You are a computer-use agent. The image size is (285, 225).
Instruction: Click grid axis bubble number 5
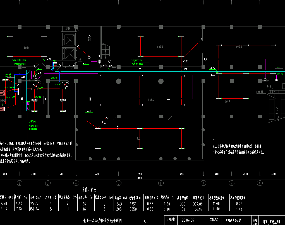119,183
